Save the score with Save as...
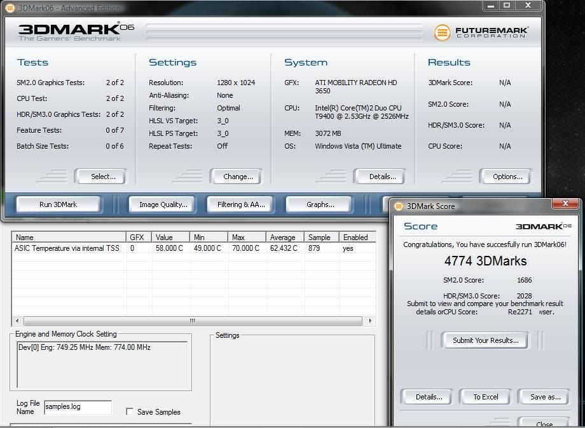 (544, 397)
